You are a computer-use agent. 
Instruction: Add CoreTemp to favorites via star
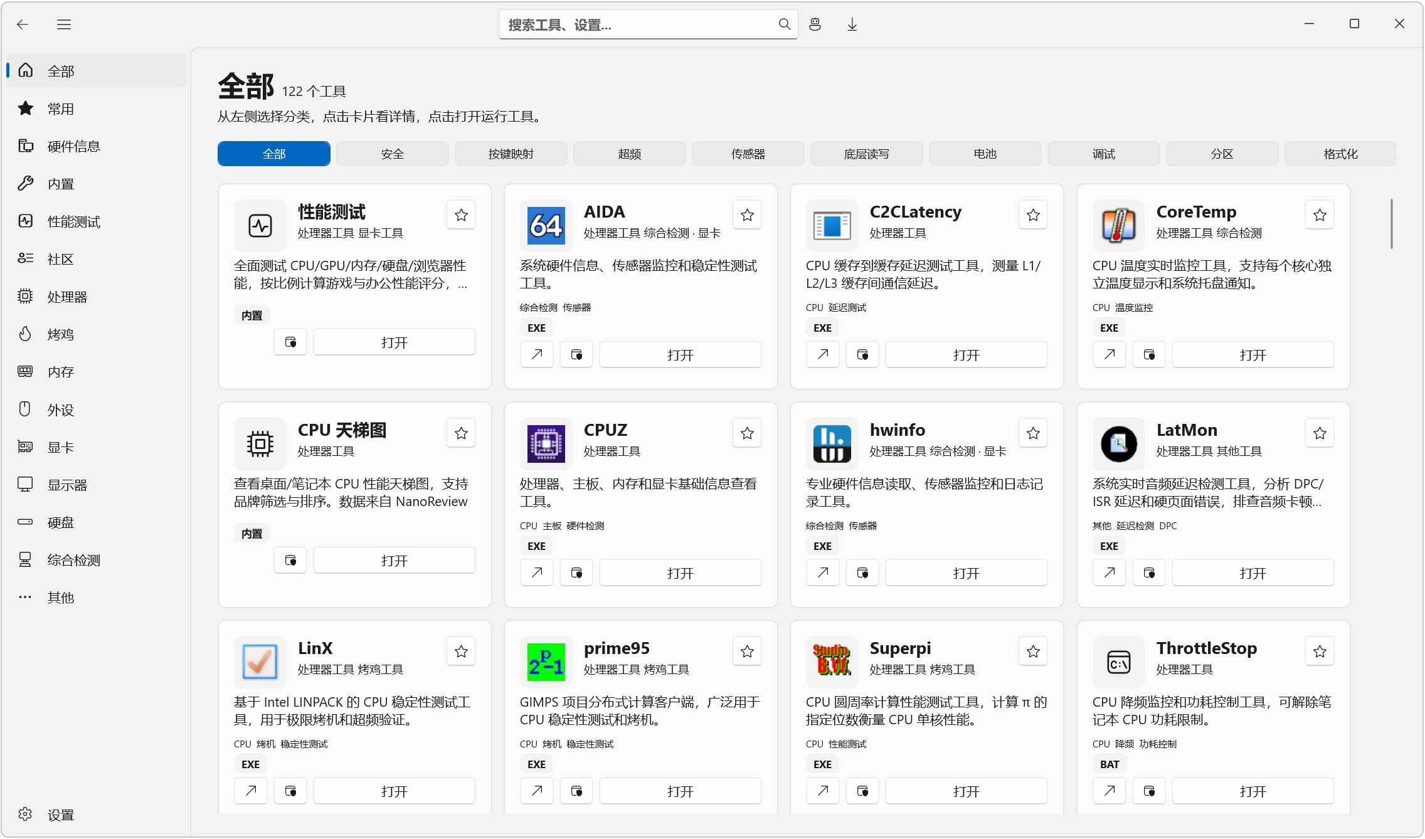[x=1320, y=215]
